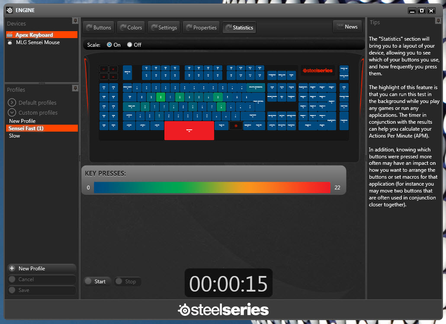This screenshot has width=446, height=324.
Task: Open the Colors tab
Action: [x=131, y=28]
